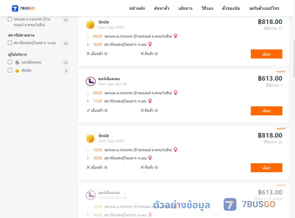Show คืนตั๋ว info icon on 08:30 trip
This screenshot has width=295, height=218.
coord(156,54)
